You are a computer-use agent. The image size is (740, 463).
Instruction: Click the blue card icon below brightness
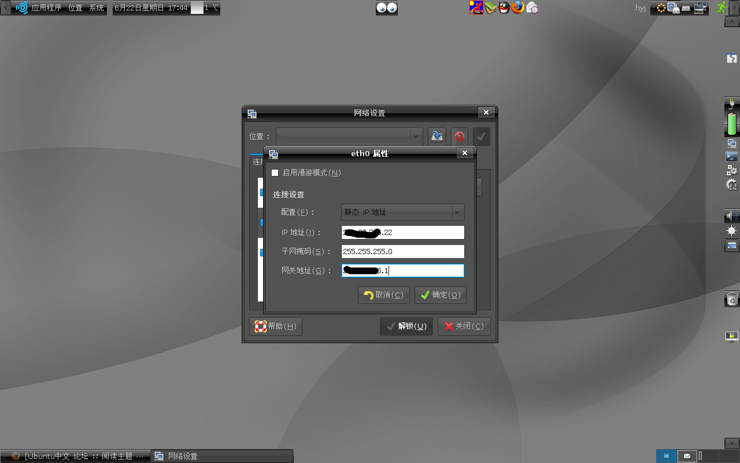click(732, 245)
